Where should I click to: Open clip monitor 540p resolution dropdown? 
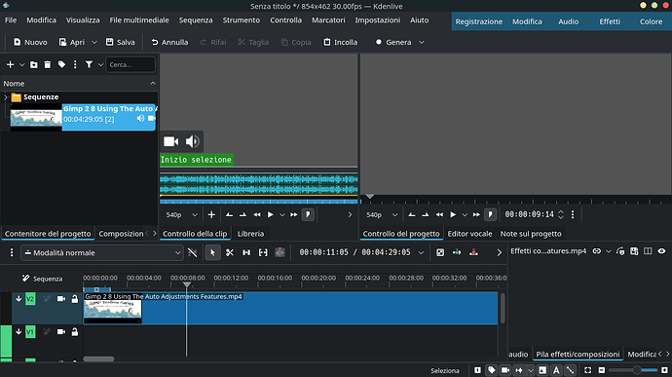pos(182,215)
